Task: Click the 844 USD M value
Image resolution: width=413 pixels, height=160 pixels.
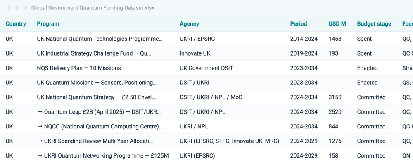Action: tap(333, 127)
